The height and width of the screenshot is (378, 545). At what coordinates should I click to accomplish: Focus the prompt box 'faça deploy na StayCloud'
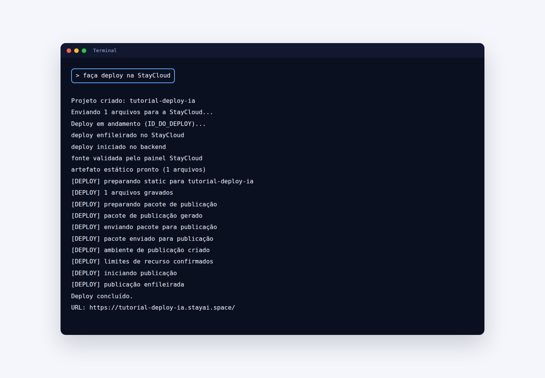(123, 76)
